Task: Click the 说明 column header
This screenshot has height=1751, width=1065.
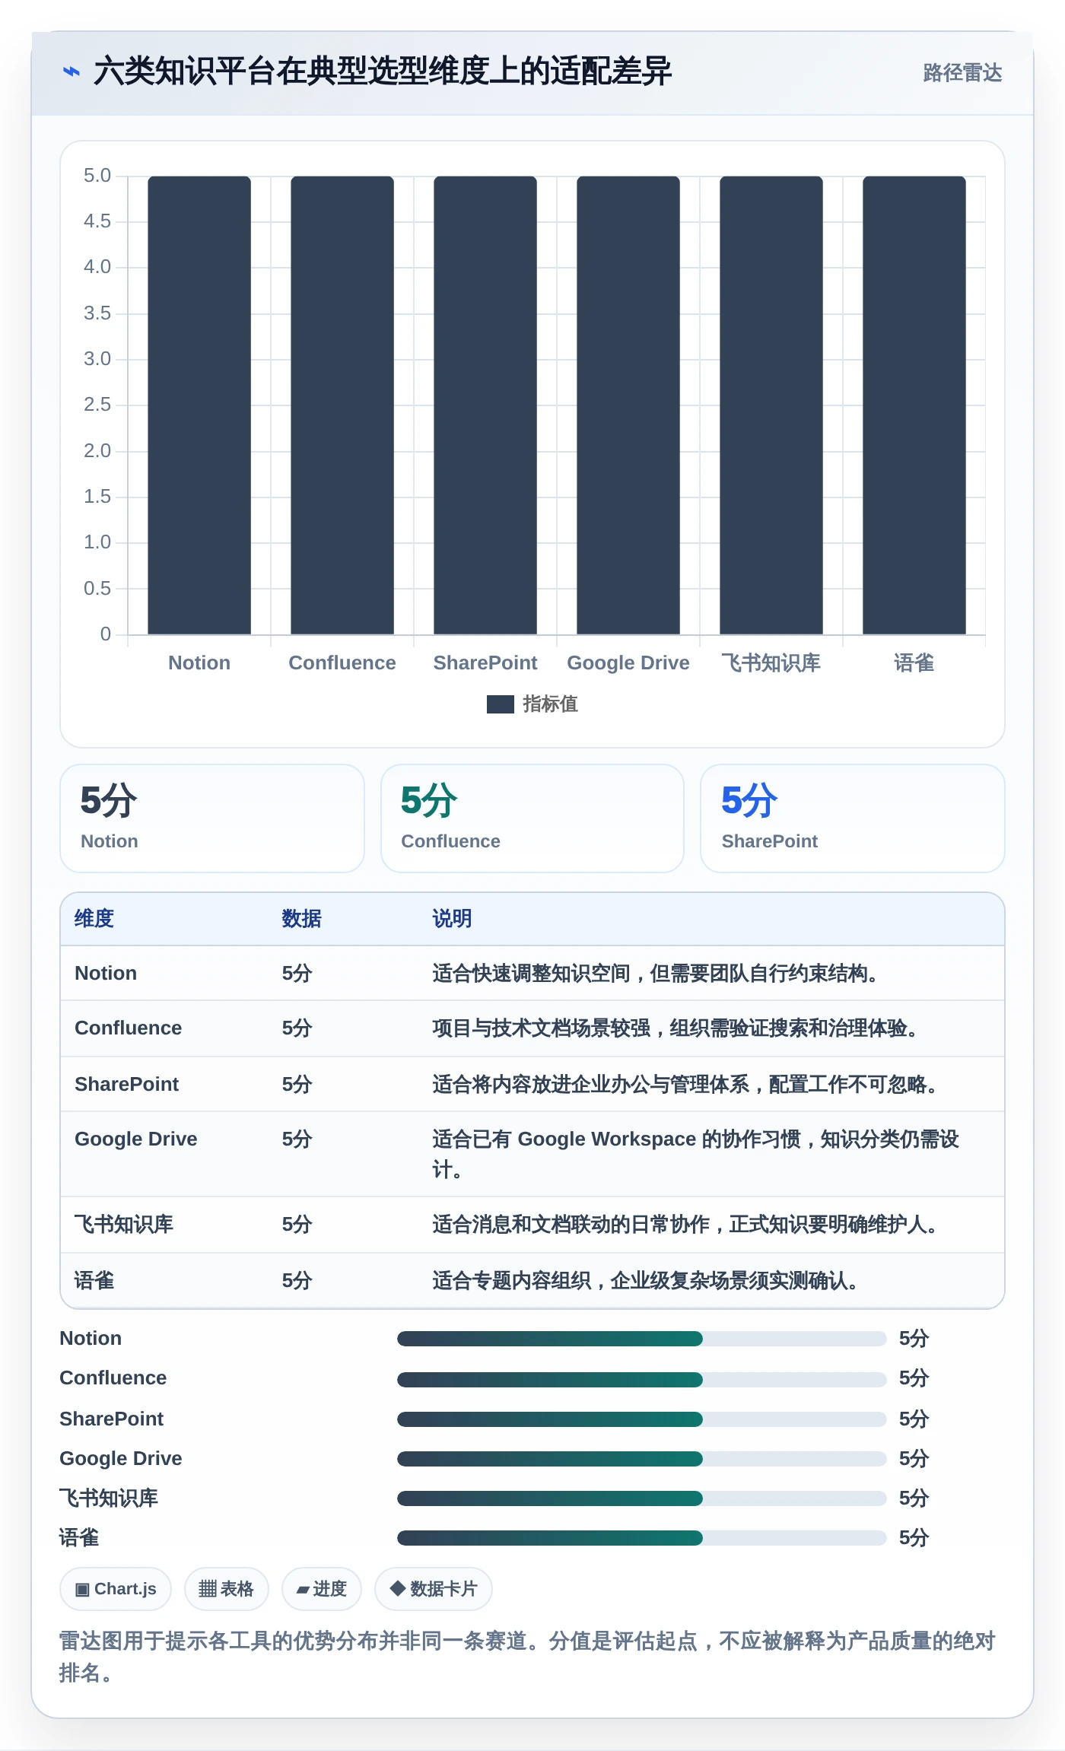Action: (x=453, y=919)
